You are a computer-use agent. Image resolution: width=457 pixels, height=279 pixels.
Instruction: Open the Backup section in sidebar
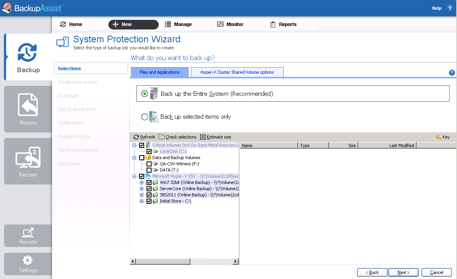(28, 57)
